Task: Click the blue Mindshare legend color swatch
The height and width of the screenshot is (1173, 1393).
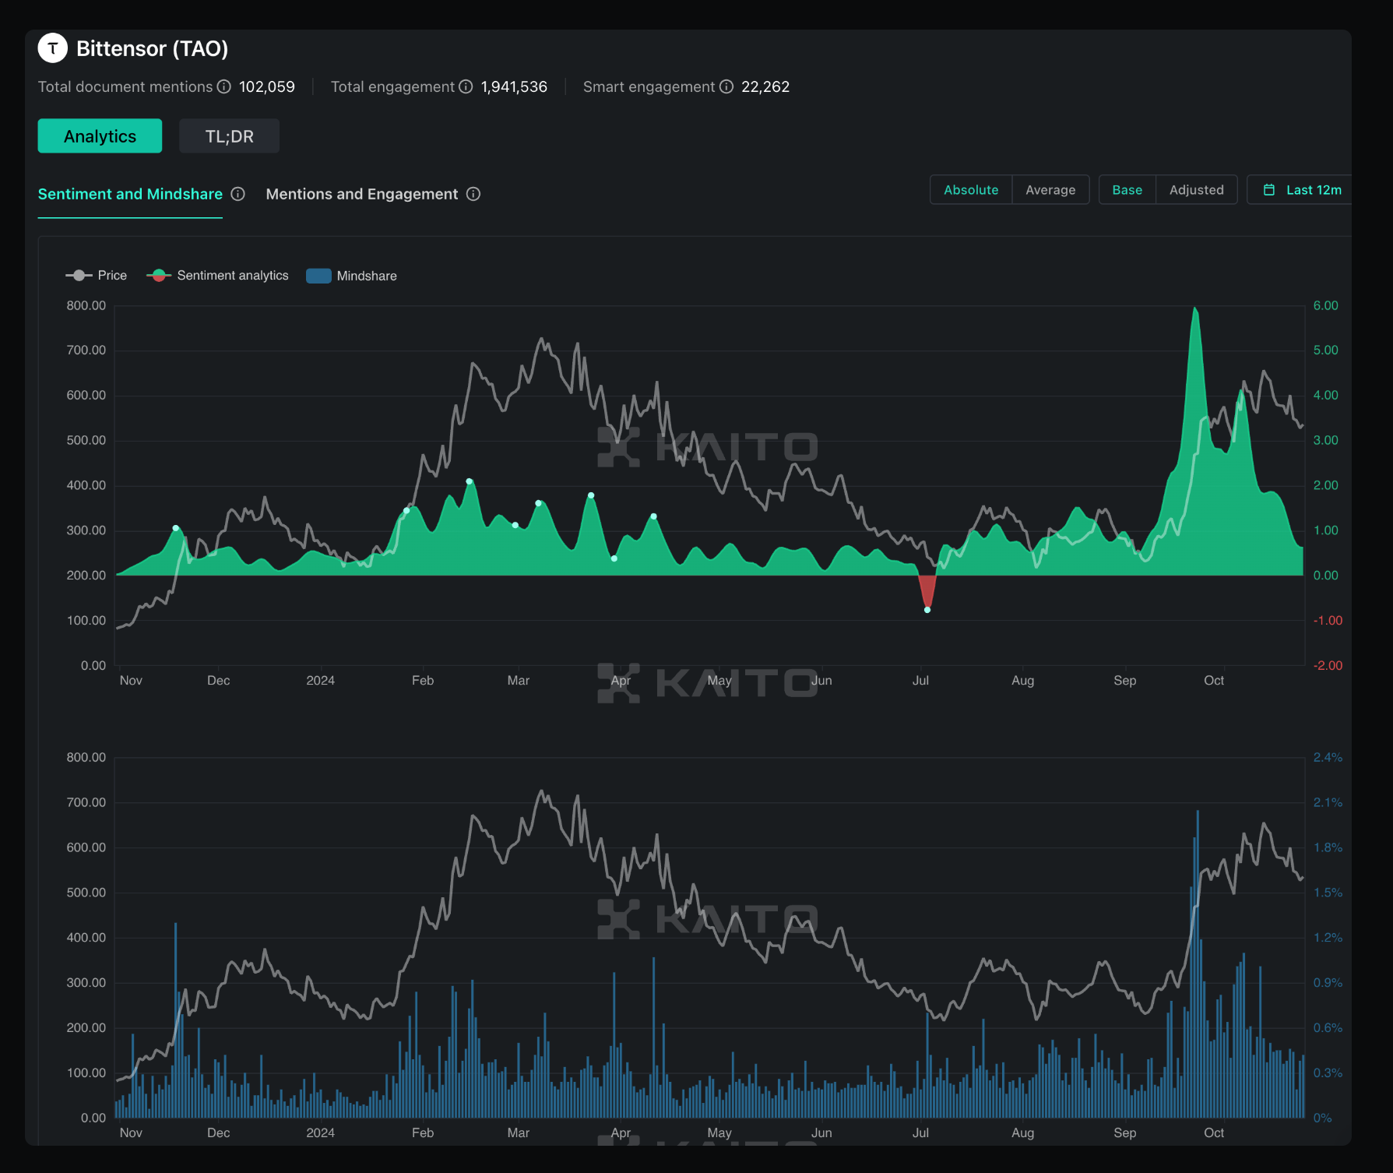Action: tap(318, 276)
